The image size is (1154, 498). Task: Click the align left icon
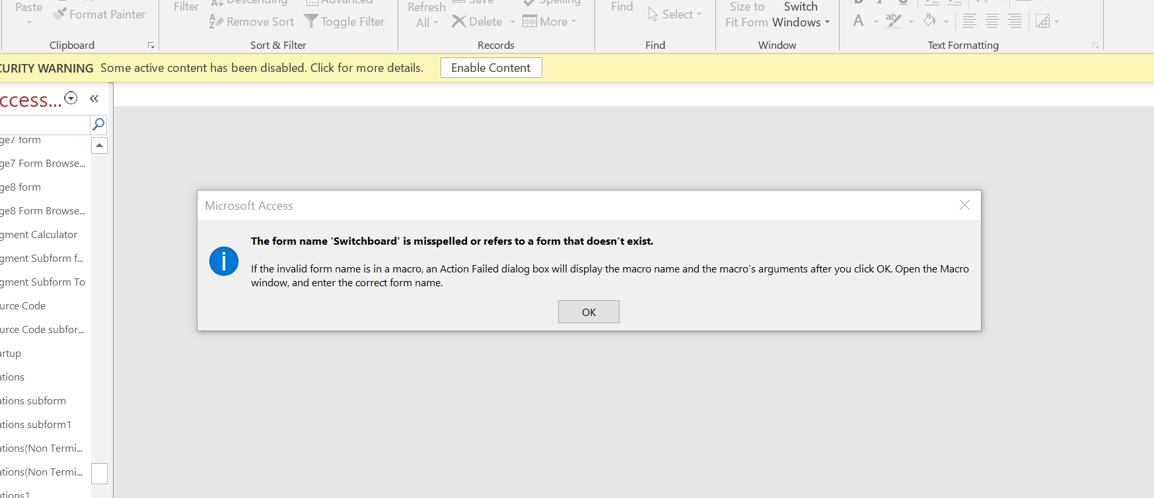click(x=969, y=21)
